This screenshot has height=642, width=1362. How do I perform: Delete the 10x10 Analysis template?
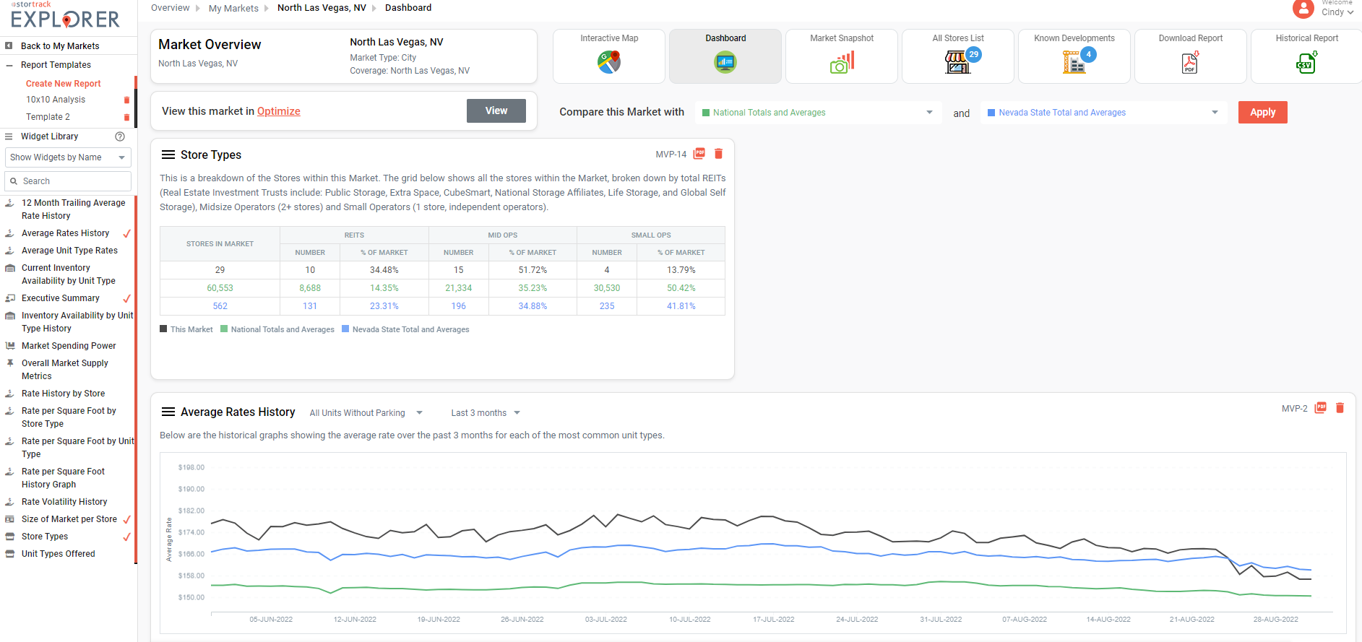point(127,100)
